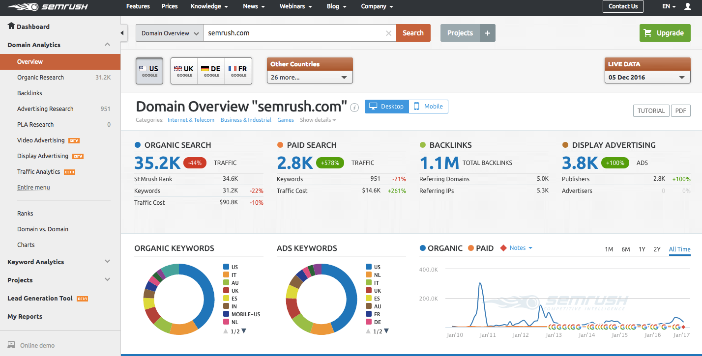Go to the Features page

[138, 6]
